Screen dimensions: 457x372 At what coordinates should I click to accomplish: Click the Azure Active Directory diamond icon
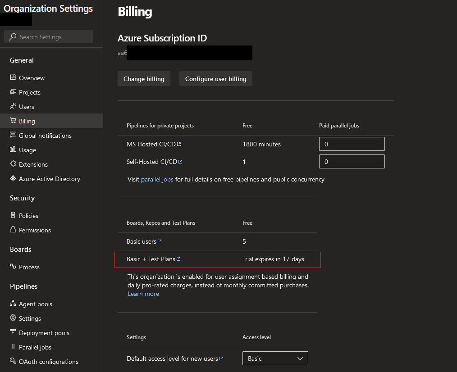[13, 178]
